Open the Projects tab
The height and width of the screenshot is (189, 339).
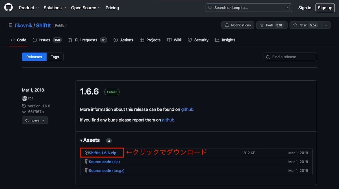[150, 40]
